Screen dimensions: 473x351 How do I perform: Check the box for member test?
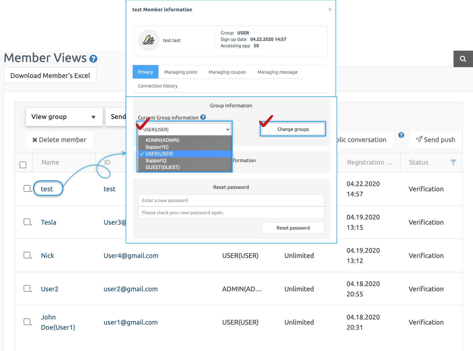(x=27, y=189)
